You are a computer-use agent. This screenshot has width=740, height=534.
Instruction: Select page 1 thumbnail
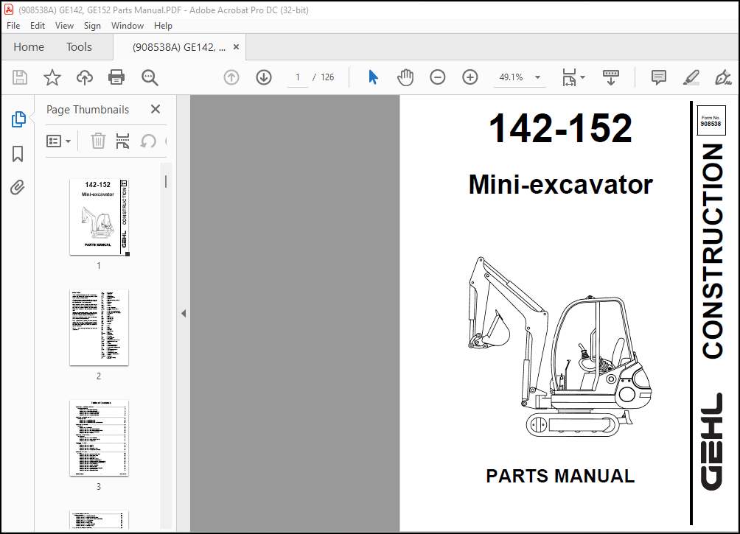(99, 217)
